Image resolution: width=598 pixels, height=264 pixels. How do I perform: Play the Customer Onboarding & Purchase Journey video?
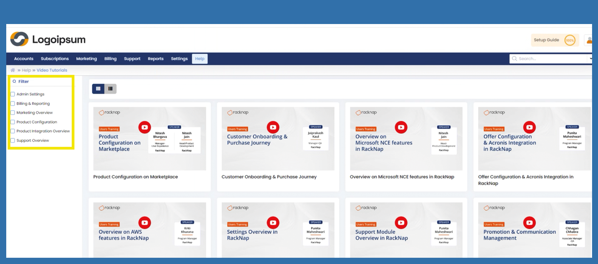point(273,127)
